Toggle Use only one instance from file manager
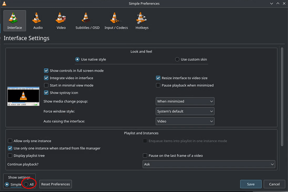Image resolution: width=288 pixels, height=192 pixels. point(10,148)
